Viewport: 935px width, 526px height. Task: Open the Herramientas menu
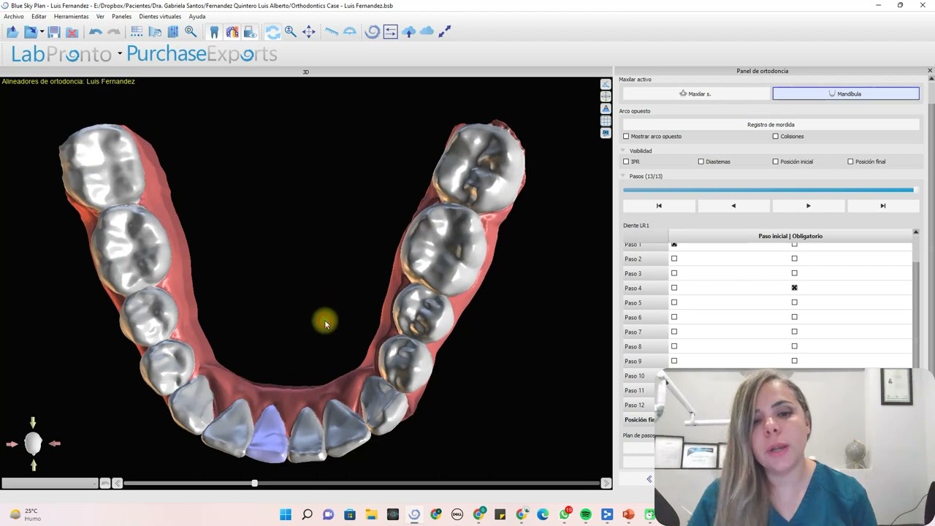coord(72,16)
